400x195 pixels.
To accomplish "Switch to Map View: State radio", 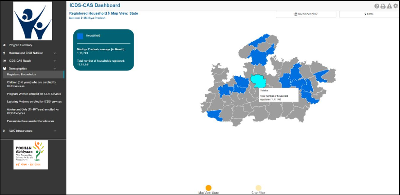I will [x=208, y=188].
